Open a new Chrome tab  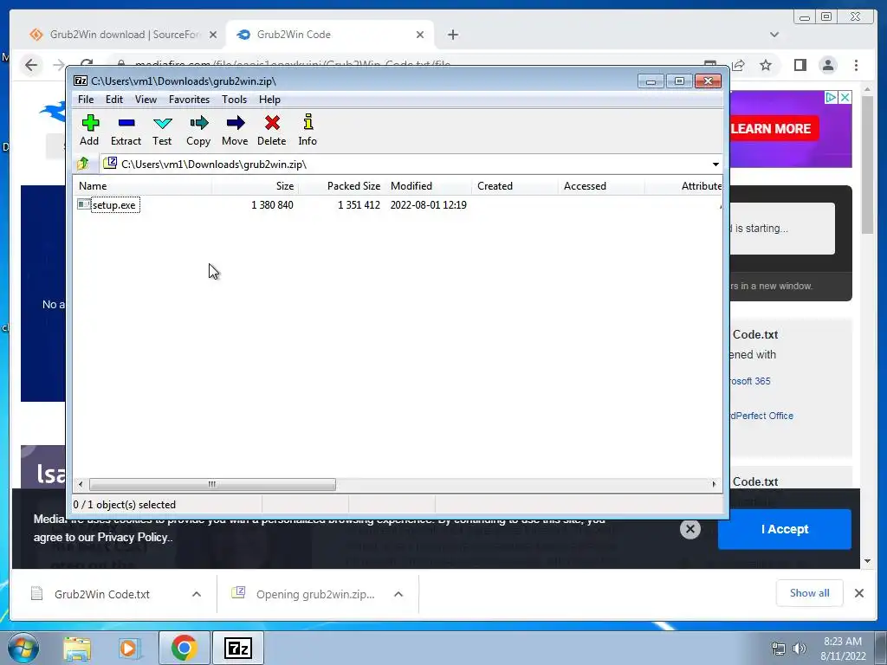(452, 35)
